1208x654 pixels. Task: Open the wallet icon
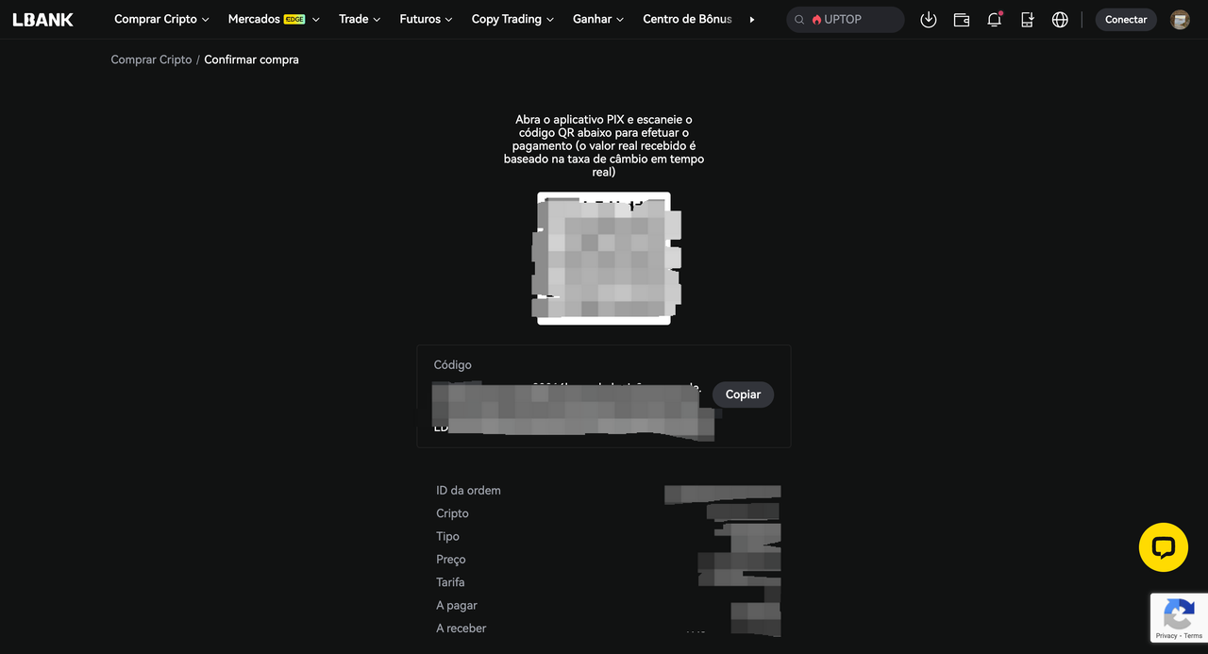pyautogui.click(x=962, y=20)
